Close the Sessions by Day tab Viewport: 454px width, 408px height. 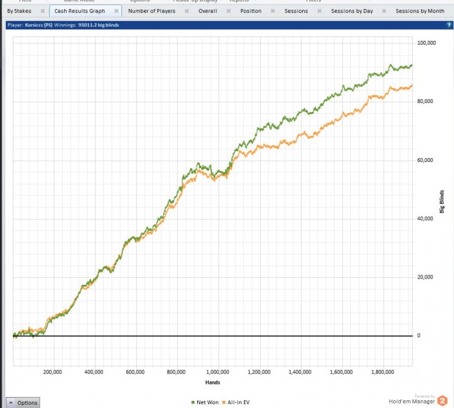point(384,11)
